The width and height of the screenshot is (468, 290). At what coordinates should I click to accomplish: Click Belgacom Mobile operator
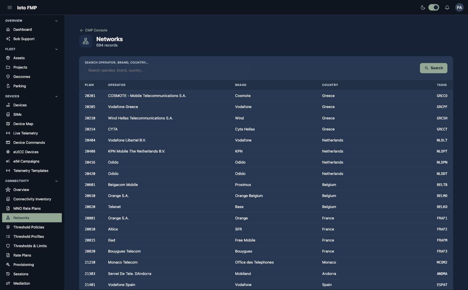pos(123,185)
